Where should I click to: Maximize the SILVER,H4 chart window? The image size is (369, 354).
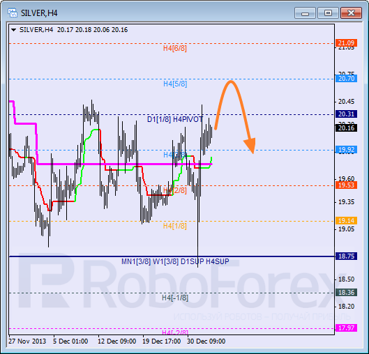(328, 13)
